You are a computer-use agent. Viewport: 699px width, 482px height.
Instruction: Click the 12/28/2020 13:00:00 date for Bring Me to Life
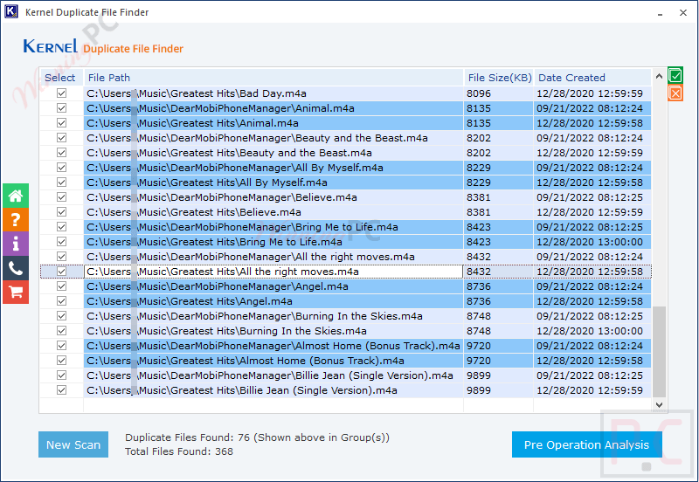point(592,242)
